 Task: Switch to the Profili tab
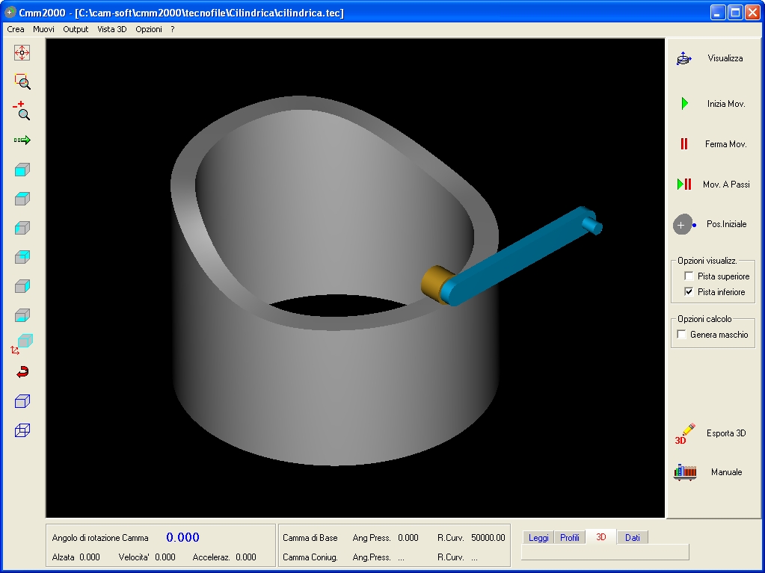pyautogui.click(x=569, y=537)
